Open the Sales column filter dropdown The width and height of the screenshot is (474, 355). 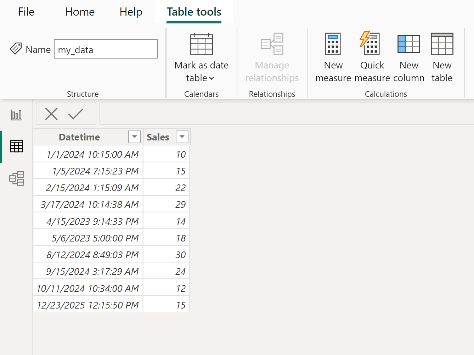[x=182, y=137]
